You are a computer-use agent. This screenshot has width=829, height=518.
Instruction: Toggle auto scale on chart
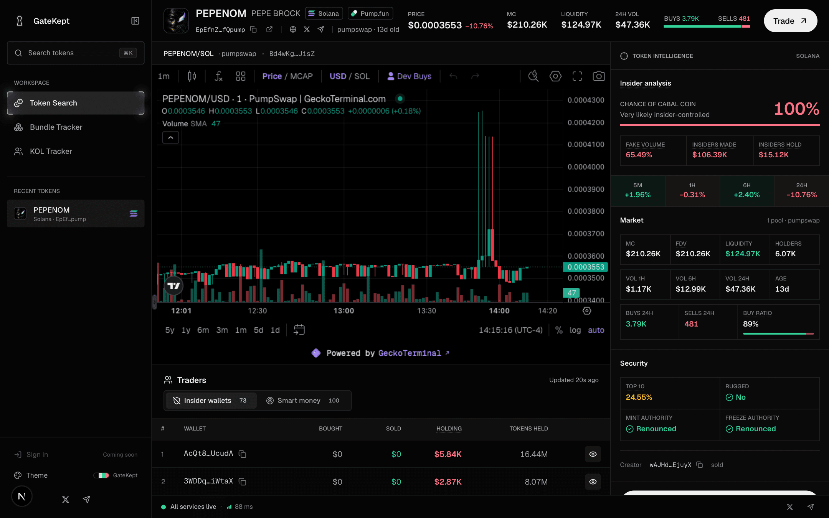[x=596, y=330]
